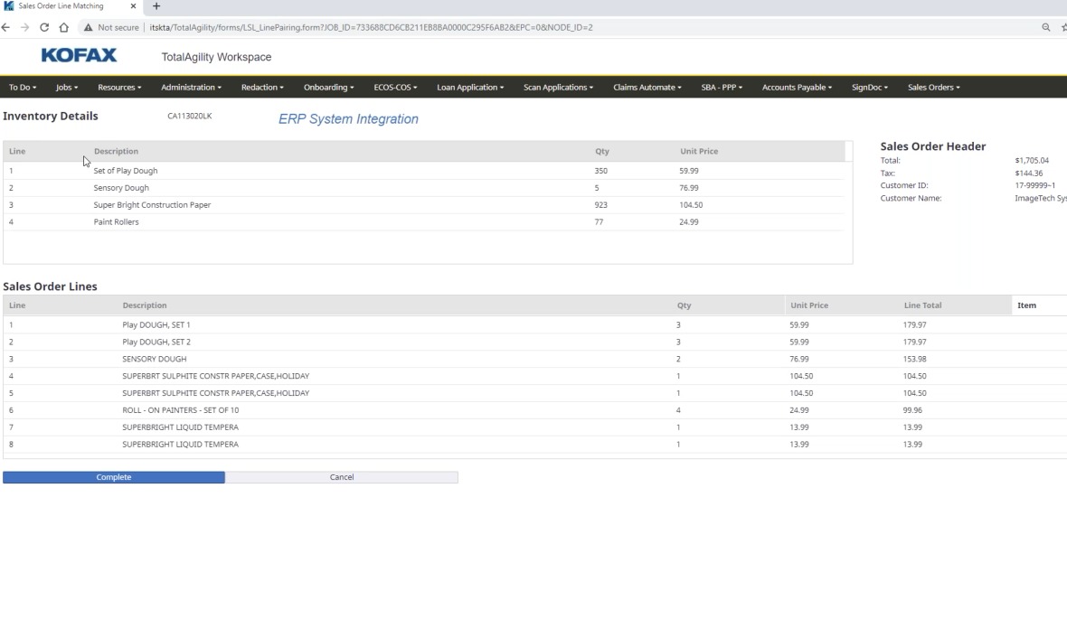
Task: Expand the To Do menu
Action: (x=22, y=88)
